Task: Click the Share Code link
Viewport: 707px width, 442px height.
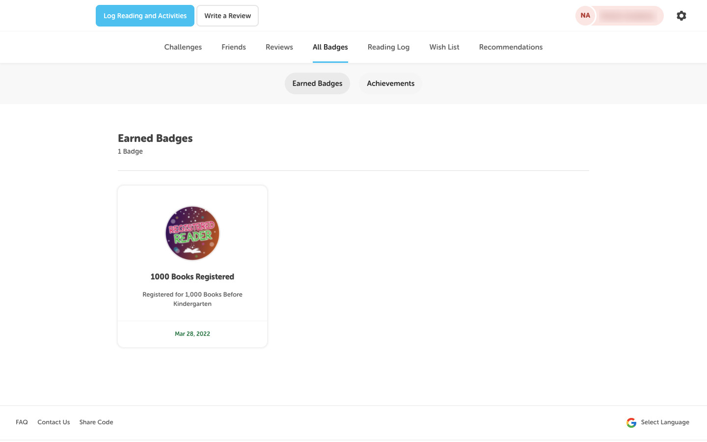Action: (96, 422)
